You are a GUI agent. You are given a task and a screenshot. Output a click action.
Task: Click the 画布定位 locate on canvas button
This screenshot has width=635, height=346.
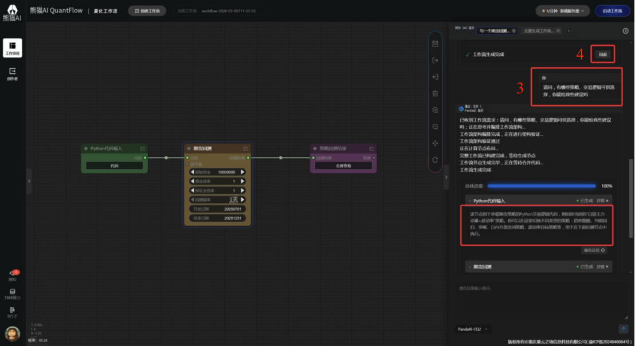(594, 250)
